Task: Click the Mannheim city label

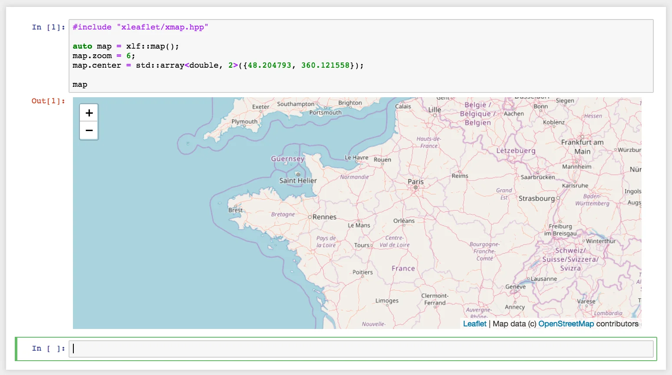Action: click(x=576, y=167)
